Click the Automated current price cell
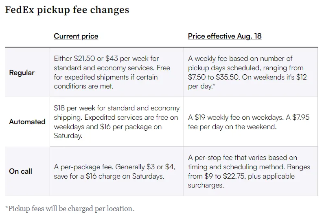This screenshot has height=218, width=324. tap(117, 122)
